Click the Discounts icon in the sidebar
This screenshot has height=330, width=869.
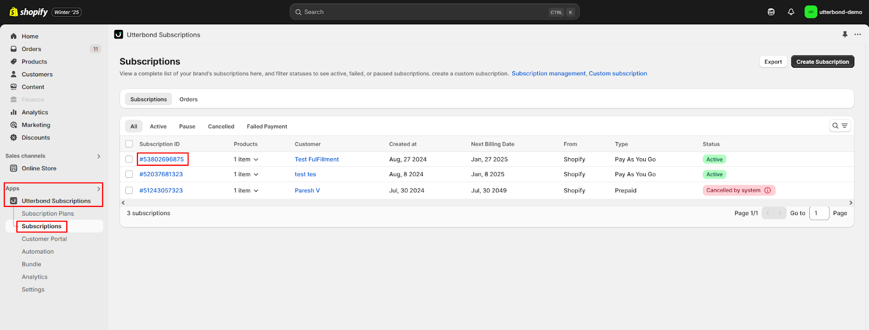click(14, 138)
